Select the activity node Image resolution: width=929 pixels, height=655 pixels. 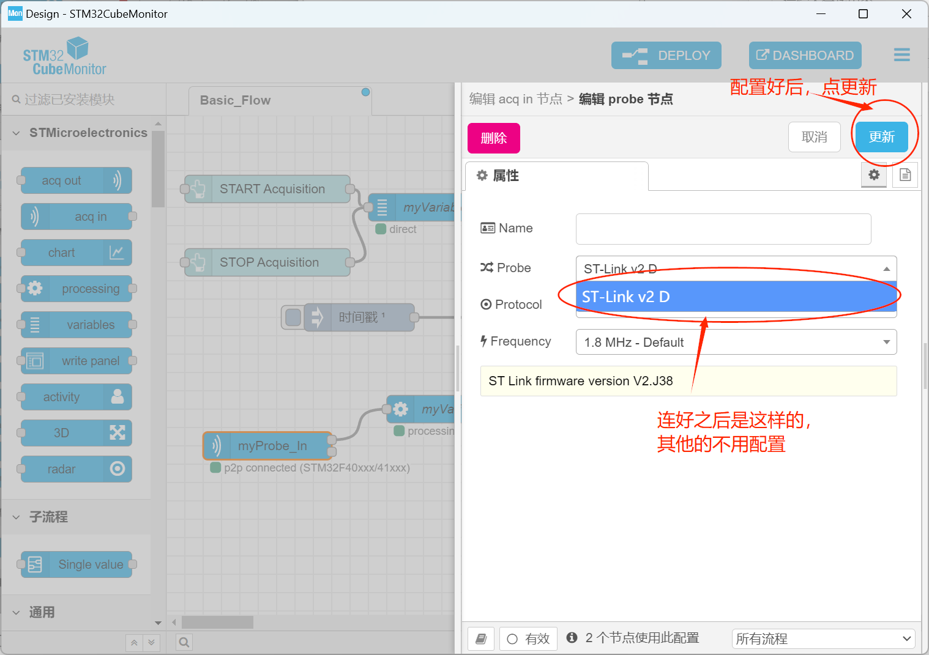point(75,397)
